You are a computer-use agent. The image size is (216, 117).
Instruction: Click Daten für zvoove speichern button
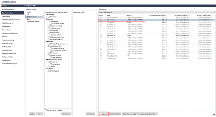tap(140, 114)
